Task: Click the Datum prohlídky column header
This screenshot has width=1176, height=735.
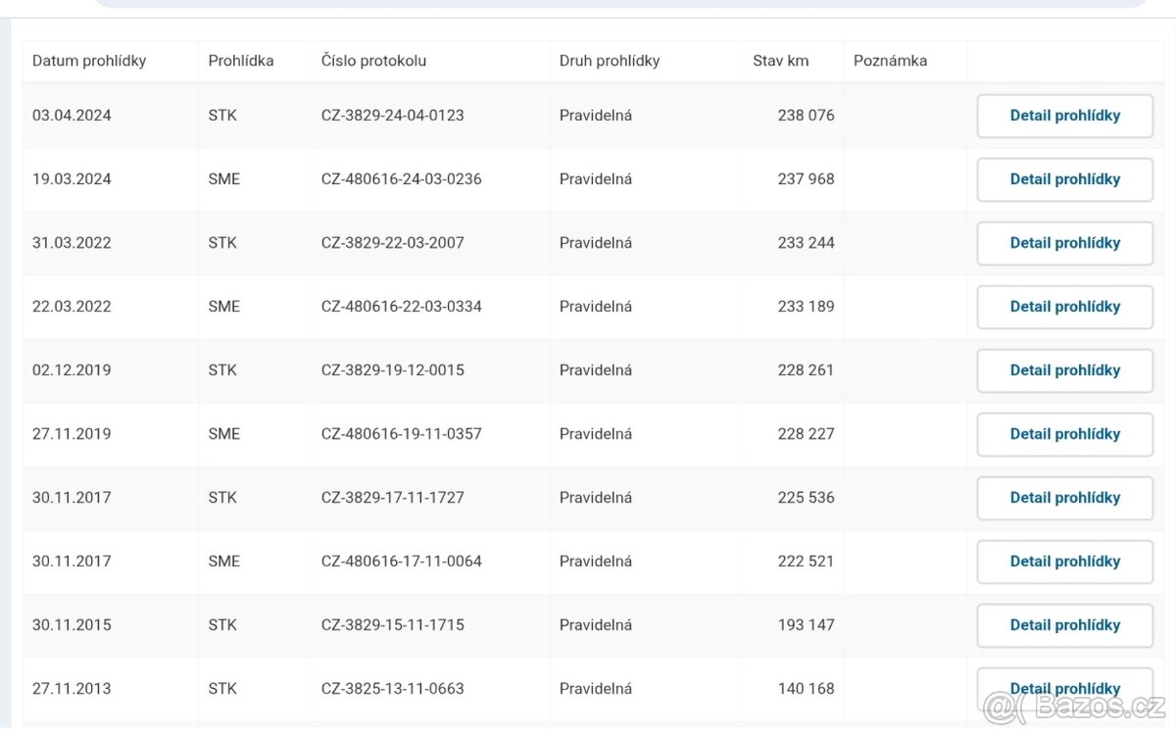Action: tap(89, 61)
